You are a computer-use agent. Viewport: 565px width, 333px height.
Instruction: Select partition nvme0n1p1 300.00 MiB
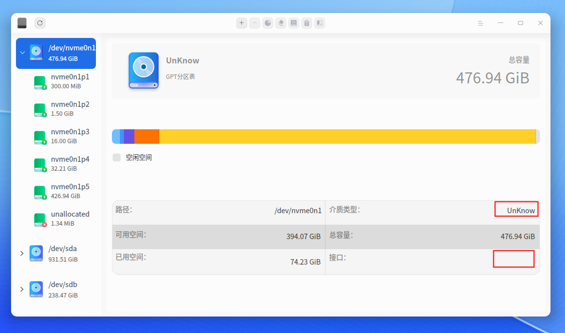[56, 81]
